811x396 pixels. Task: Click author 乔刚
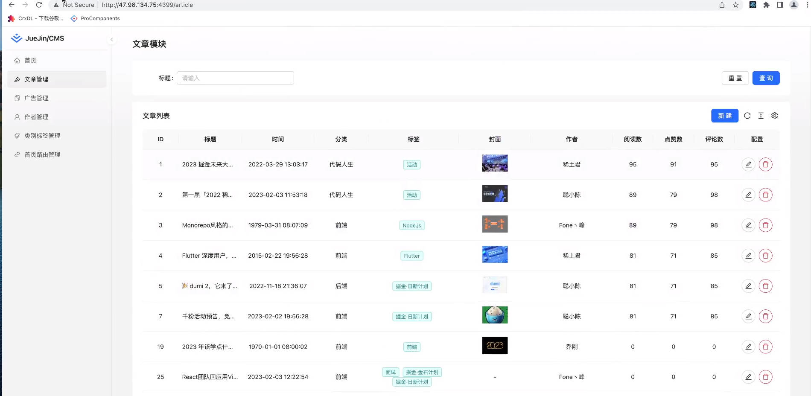point(572,346)
